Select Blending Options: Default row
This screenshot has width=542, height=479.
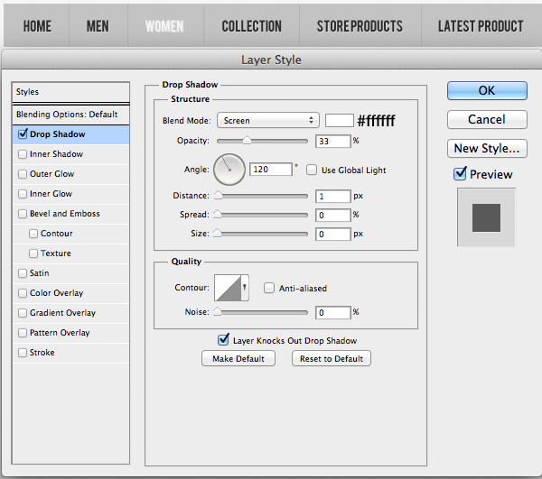coord(70,115)
